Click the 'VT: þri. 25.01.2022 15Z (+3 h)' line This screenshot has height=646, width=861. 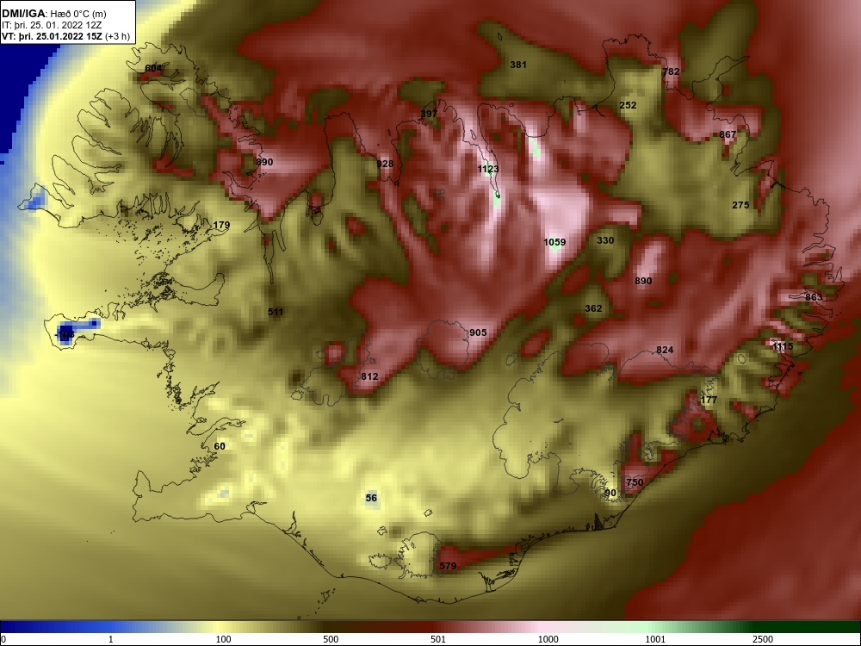[66, 37]
